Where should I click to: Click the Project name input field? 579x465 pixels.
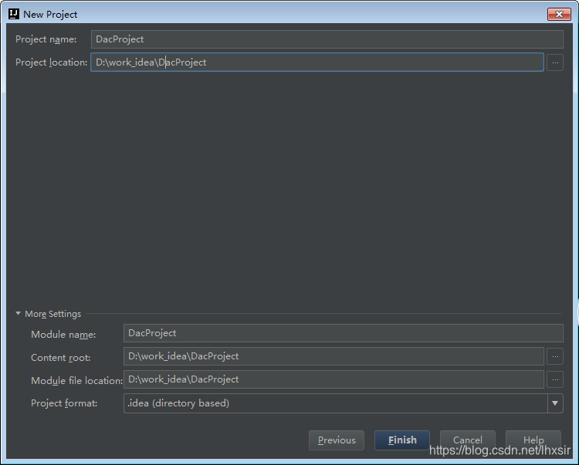pos(327,39)
